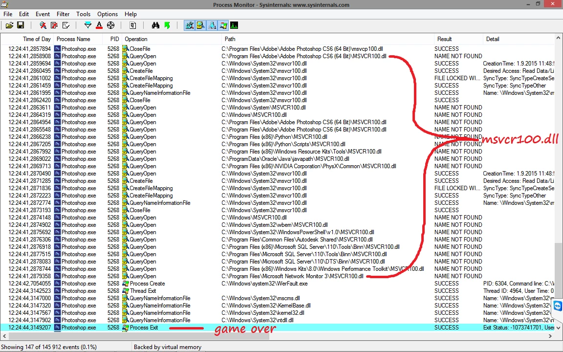Click the Show Process Tree icon
The height and width of the screenshot is (352, 563).
[132, 25]
